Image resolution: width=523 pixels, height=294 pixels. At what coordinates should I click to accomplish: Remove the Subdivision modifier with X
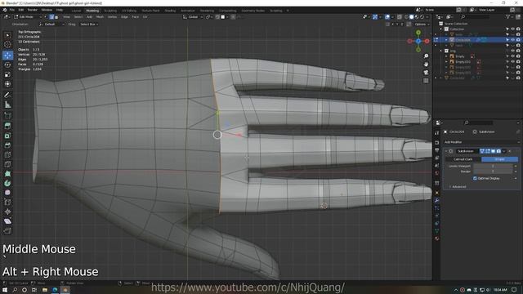(510, 151)
